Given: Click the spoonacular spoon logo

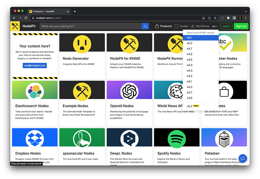Looking at the screenshot, I should click(x=82, y=139).
